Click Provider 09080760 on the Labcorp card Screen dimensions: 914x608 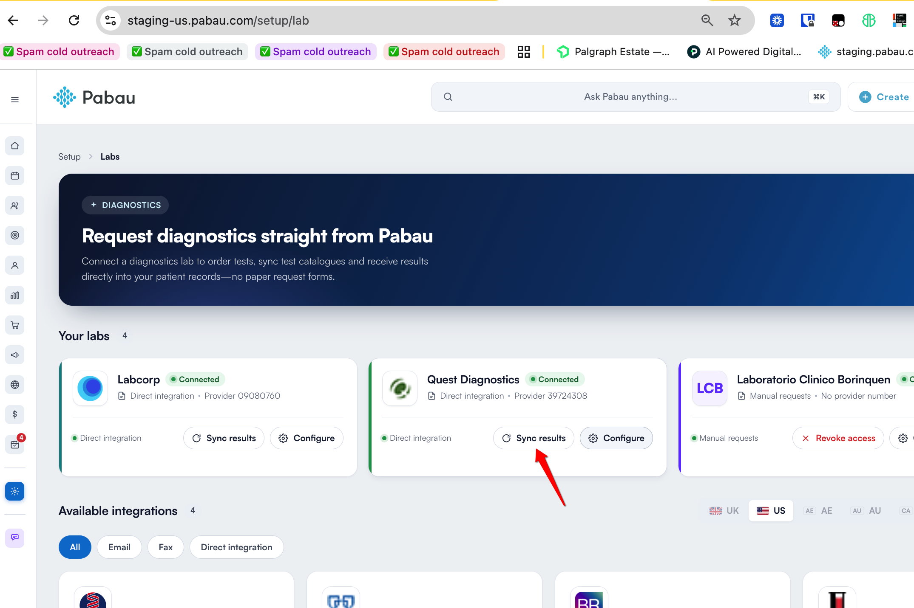coord(242,396)
